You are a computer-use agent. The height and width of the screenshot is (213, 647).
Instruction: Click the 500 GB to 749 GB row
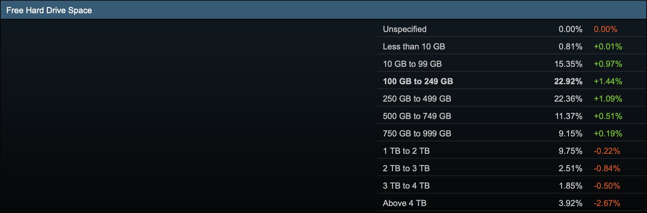click(x=512, y=115)
